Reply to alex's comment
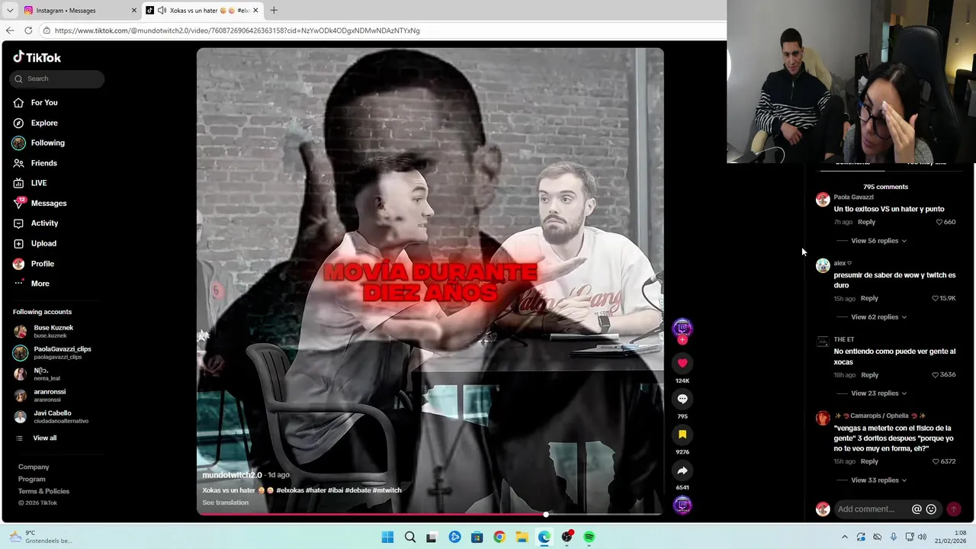 click(x=869, y=298)
